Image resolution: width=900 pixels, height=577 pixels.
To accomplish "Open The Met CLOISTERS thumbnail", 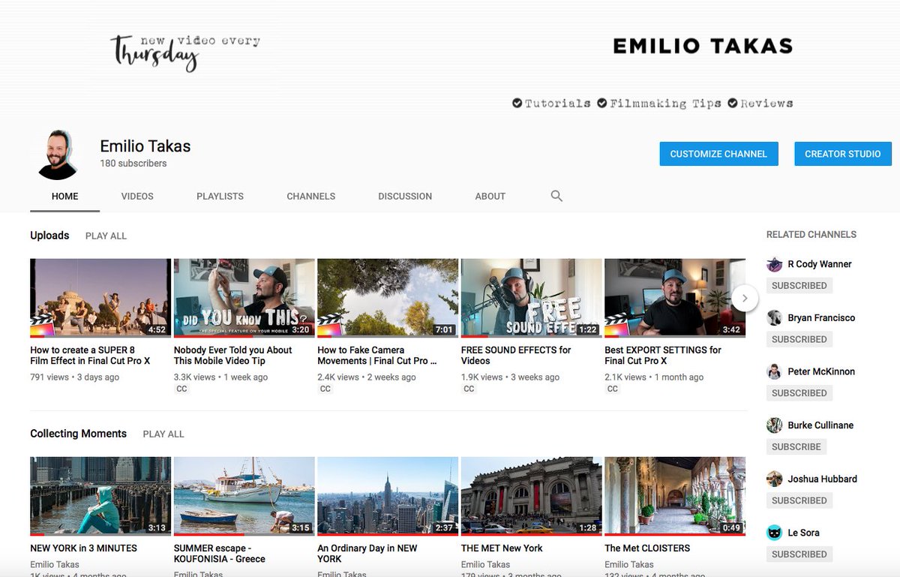I will click(675, 496).
